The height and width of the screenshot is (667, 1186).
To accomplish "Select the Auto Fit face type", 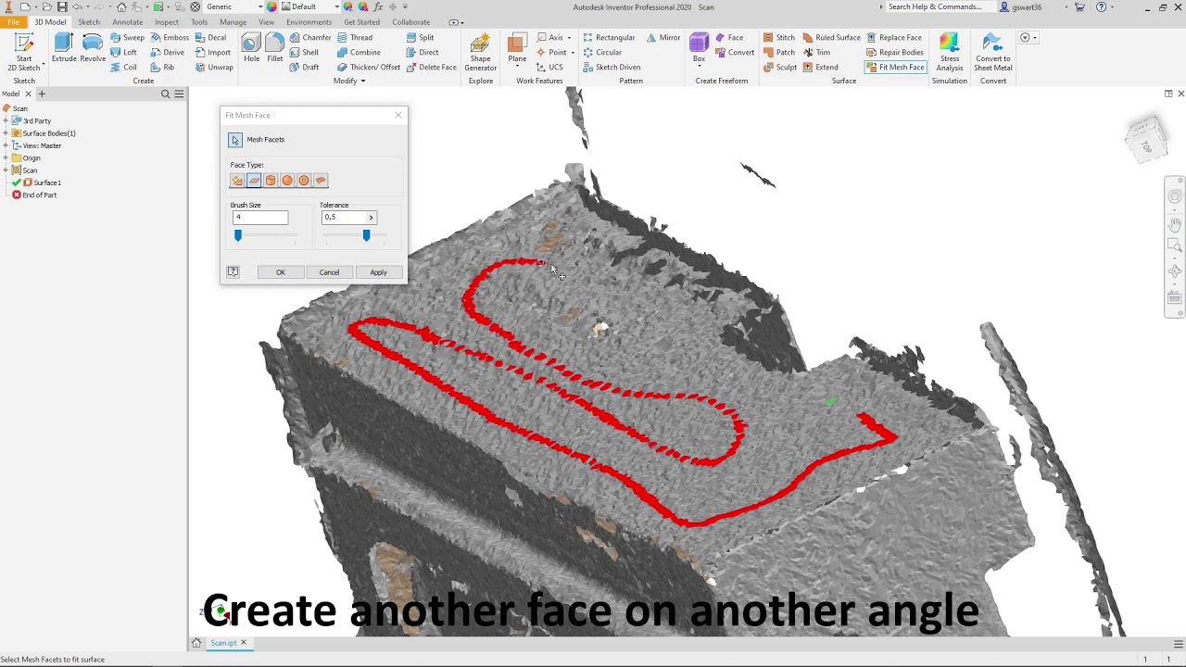I will [x=237, y=181].
